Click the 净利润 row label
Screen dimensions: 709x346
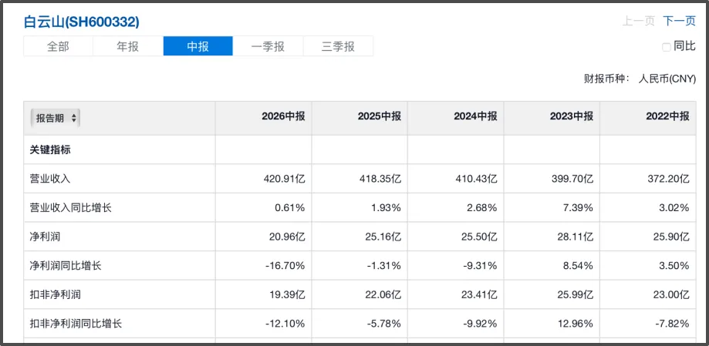point(45,237)
